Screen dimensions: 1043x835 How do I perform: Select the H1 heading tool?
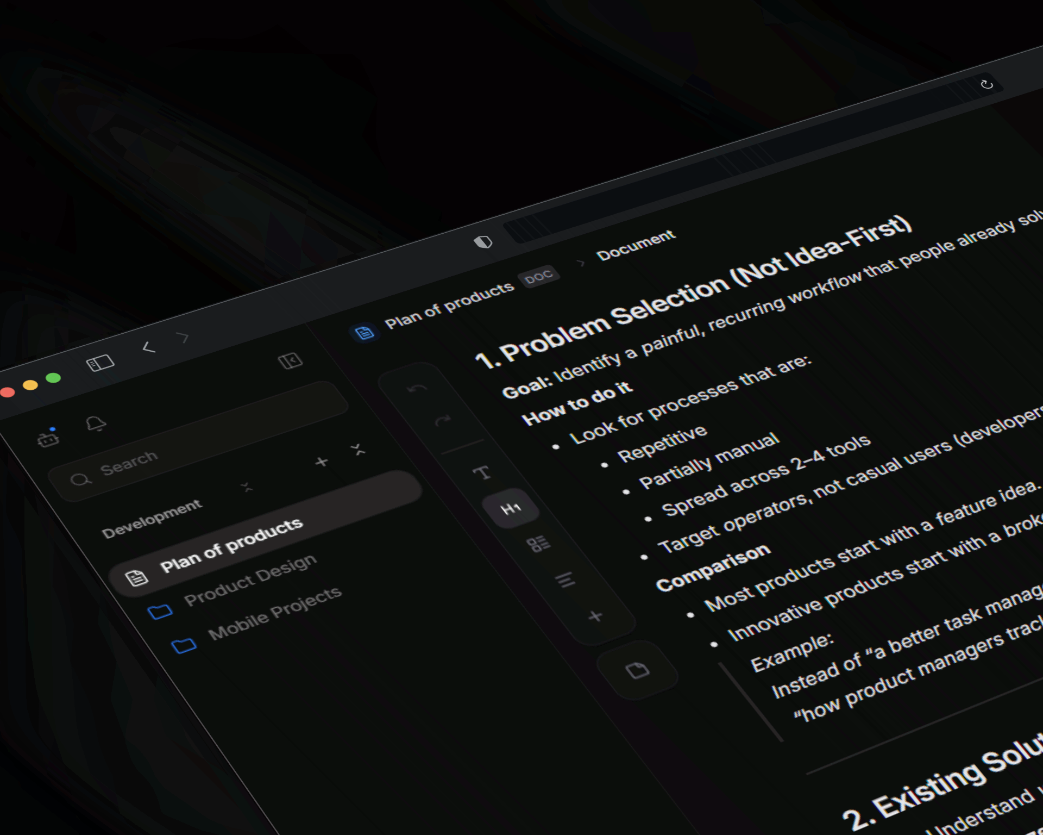click(511, 509)
